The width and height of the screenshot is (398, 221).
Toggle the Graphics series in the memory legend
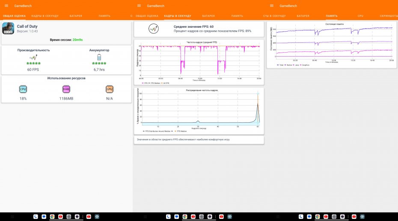point(305,65)
